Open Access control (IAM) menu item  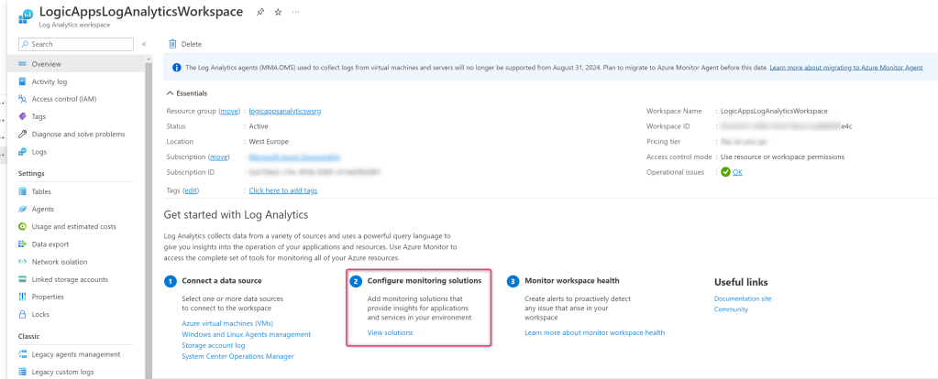(x=63, y=99)
